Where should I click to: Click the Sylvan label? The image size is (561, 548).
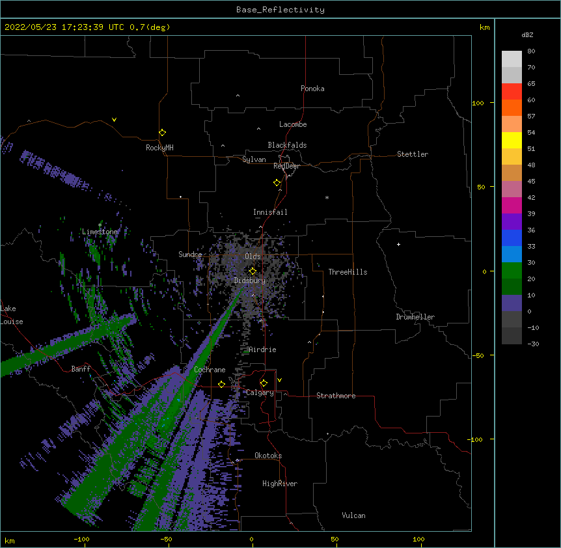pyautogui.click(x=254, y=159)
